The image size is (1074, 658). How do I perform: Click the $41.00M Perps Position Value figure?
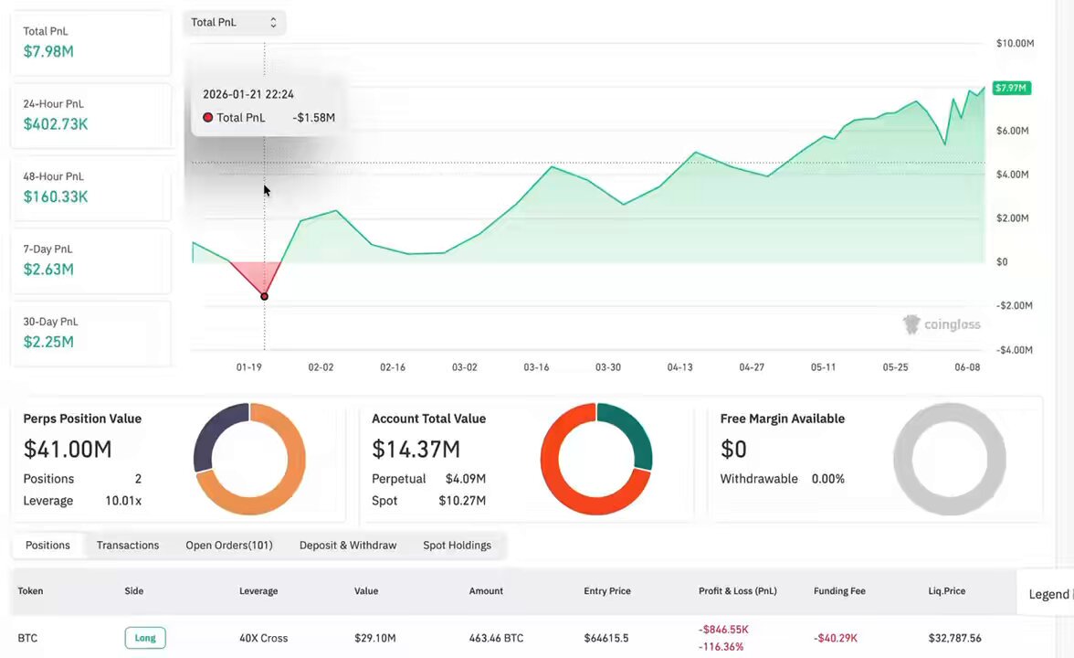68,450
